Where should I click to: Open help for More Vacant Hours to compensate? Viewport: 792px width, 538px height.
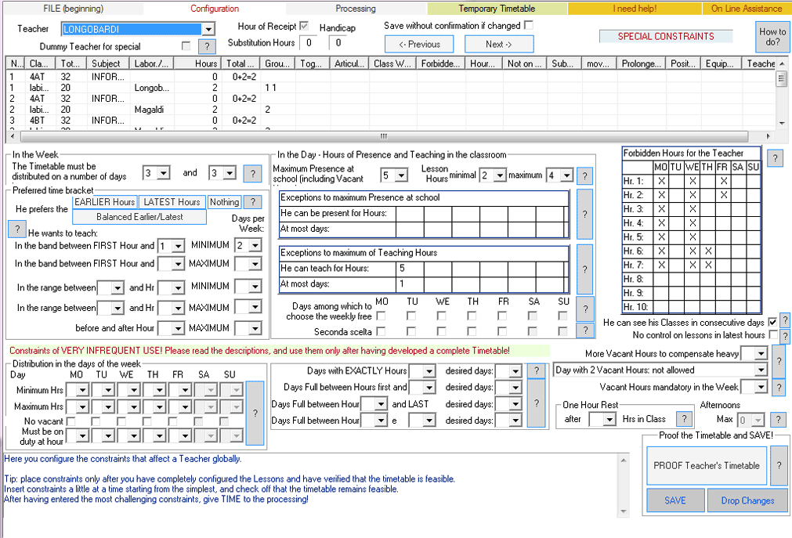[779, 361]
